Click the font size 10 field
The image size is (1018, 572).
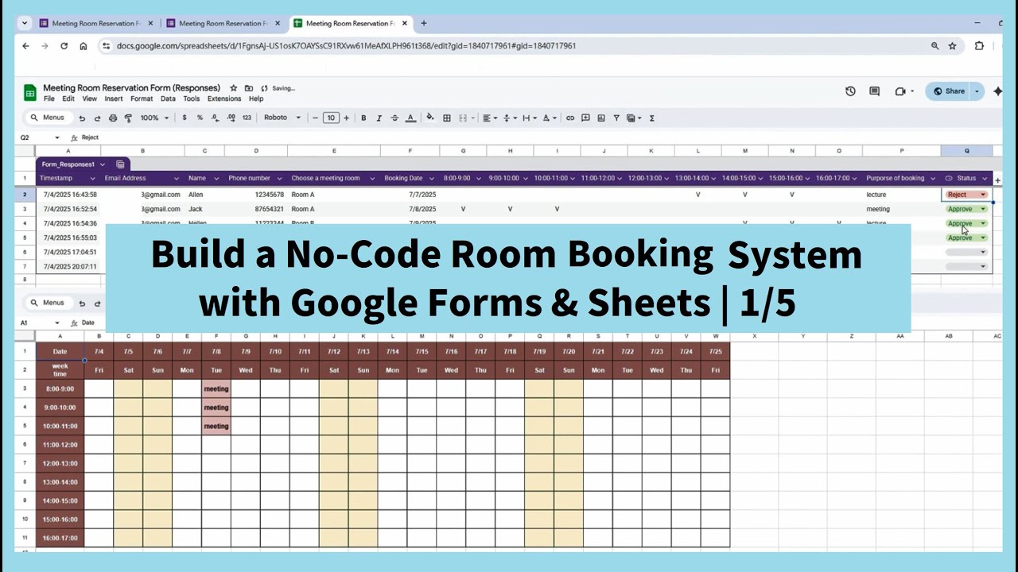[x=331, y=118]
